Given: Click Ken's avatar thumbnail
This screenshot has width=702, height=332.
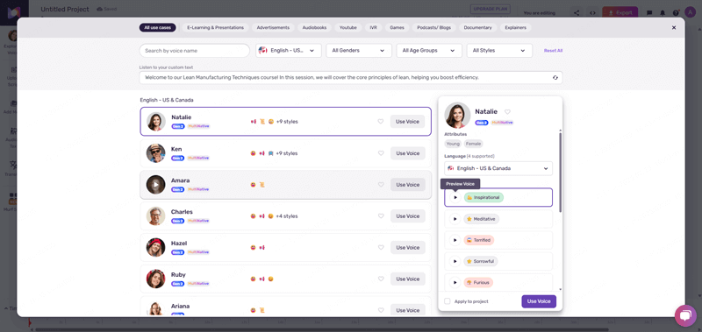Looking at the screenshot, I should click(x=156, y=153).
